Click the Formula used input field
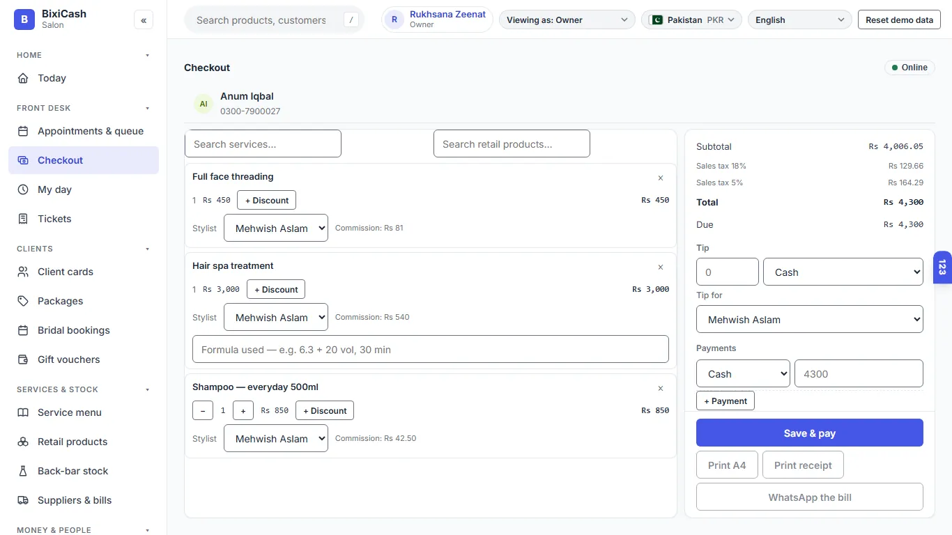 (431, 349)
